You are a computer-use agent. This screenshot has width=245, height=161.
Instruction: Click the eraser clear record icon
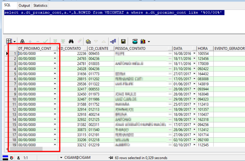pos(80,41)
